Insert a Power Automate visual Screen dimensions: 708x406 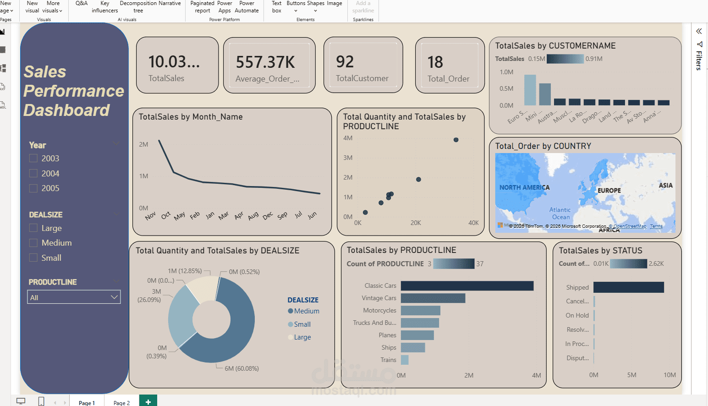point(247,7)
